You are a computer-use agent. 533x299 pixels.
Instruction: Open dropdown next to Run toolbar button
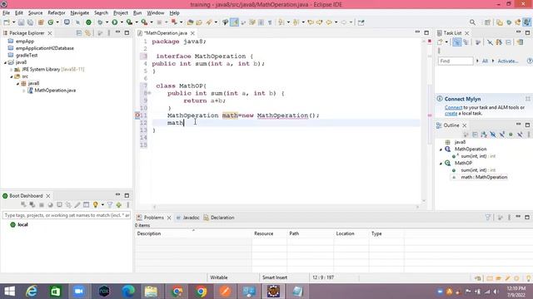pyautogui.click(x=122, y=22)
